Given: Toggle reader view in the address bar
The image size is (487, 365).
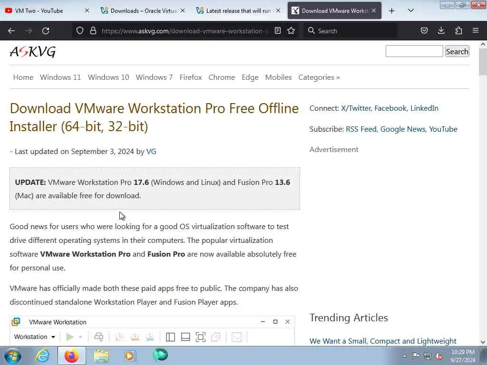Looking at the screenshot, I should 278,31.
